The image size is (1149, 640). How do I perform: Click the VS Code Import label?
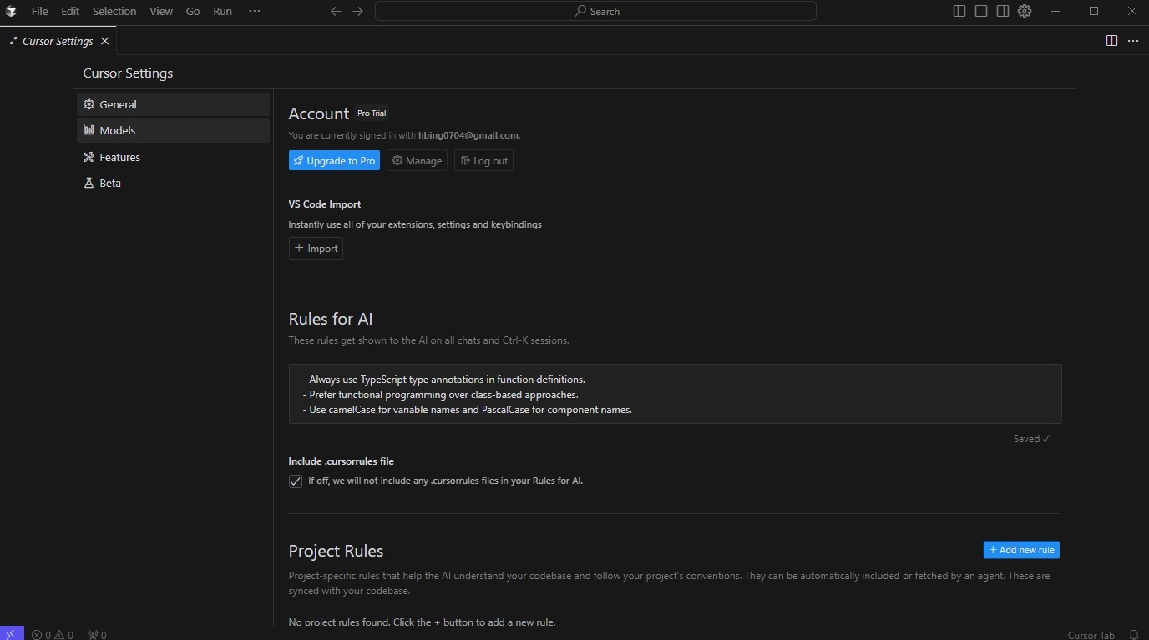coord(325,204)
